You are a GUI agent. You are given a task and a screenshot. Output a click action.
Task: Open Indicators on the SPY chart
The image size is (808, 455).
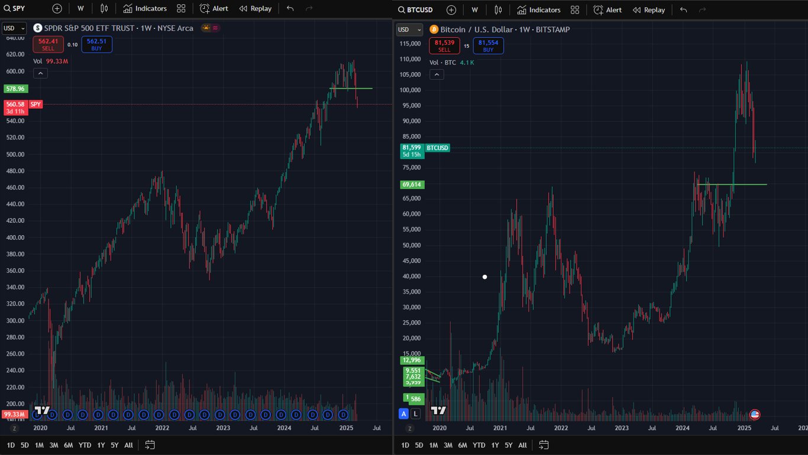pos(145,9)
